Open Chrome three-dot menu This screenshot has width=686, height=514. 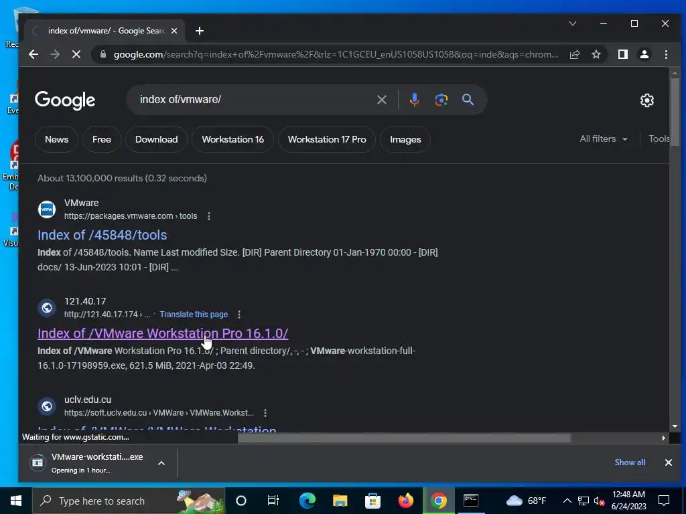(666, 54)
